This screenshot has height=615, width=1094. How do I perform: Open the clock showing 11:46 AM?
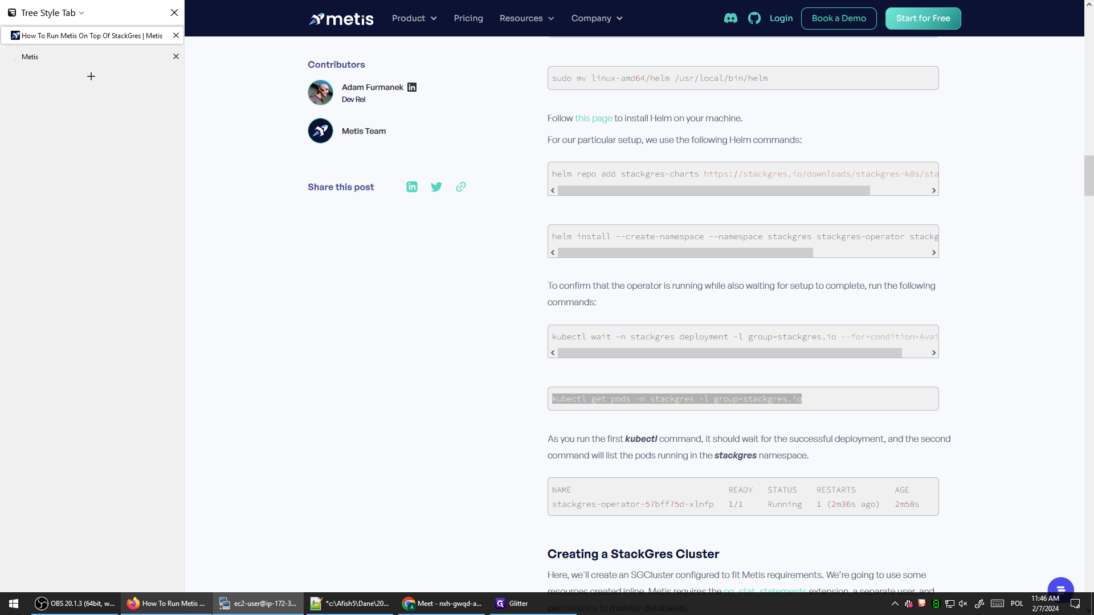1045,604
